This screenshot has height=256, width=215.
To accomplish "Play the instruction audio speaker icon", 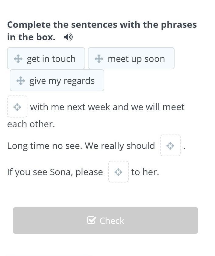I will point(68,37).
